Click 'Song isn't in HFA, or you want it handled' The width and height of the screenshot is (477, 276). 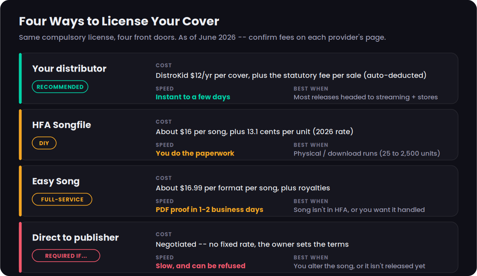[359, 210]
